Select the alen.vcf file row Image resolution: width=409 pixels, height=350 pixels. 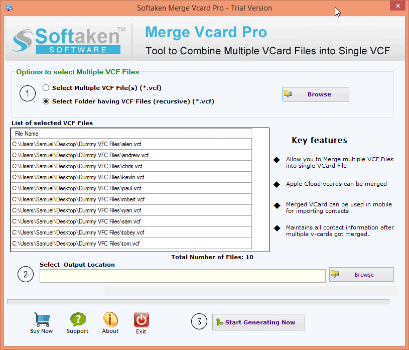pyautogui.click(x=131, y=144)
